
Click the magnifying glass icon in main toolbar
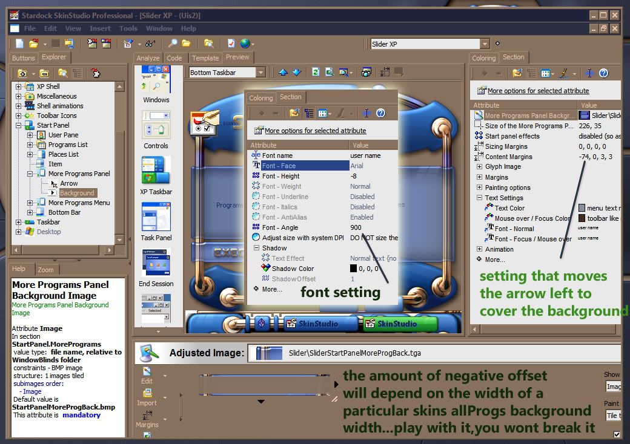[x=173, y=44]
